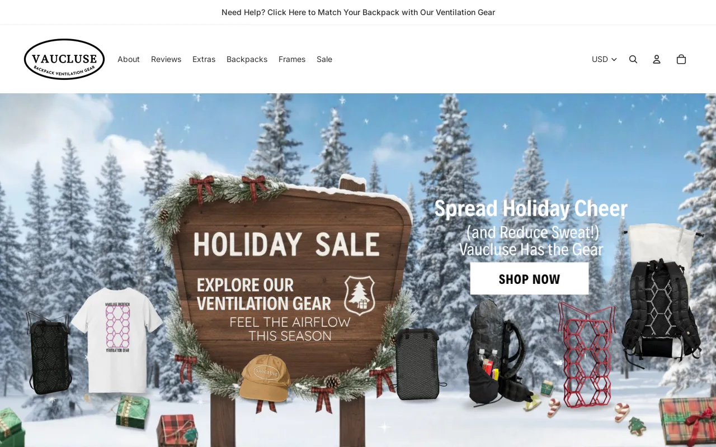
Task: Open the Extras menu
Action: (204, 59)
